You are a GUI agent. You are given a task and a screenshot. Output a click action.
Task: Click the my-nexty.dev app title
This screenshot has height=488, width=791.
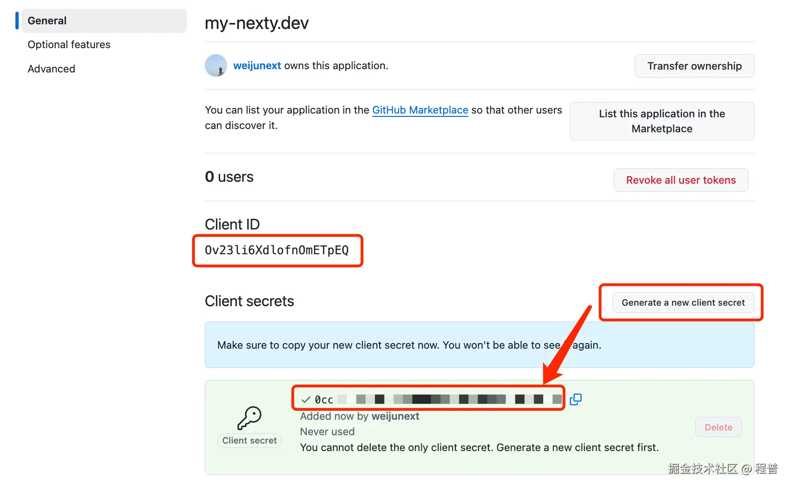point(256,22)
